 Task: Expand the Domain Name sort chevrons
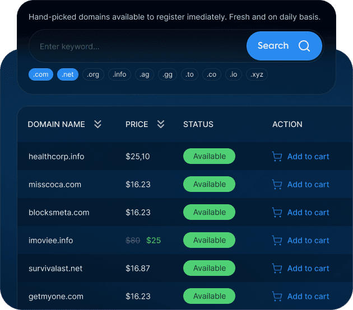pyautogui.click(x=97, y=124)
